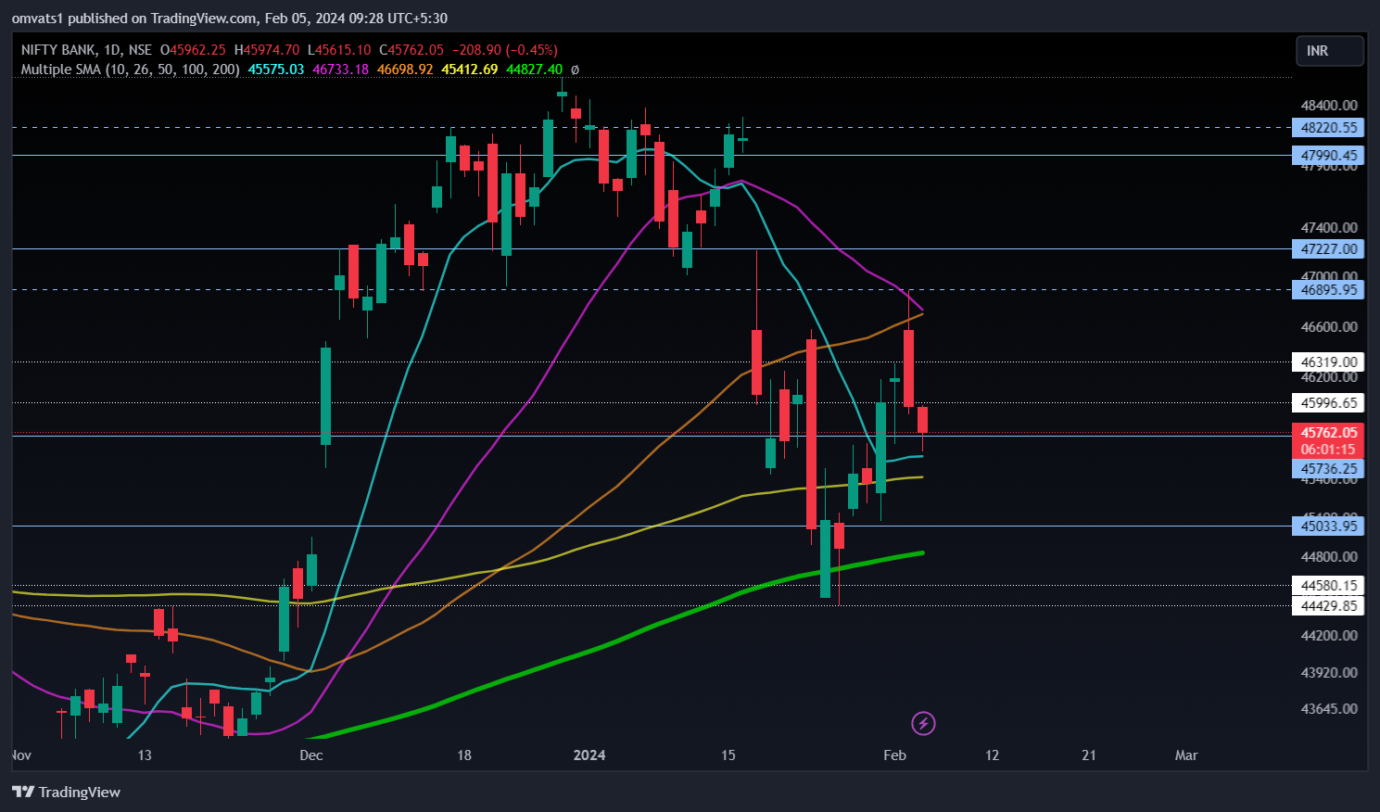The width and height of the screenshot is (1380, 812).
Task: Click the published-by header text omvats1
Action: tap(37, 19)
